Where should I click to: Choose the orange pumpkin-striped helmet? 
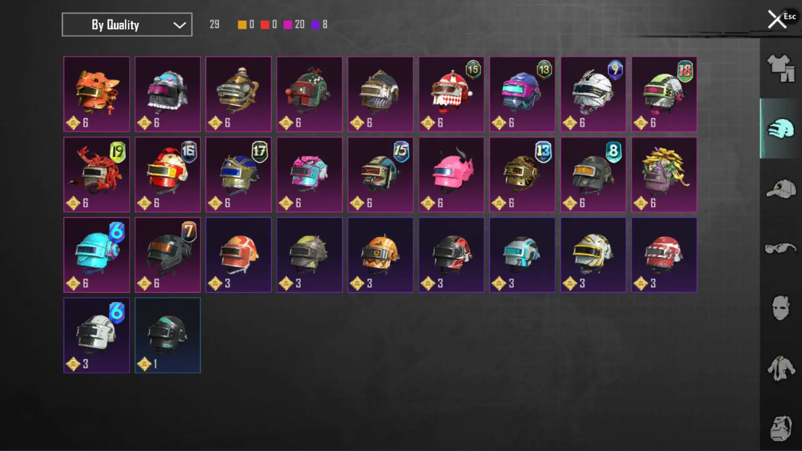click(380, 255)
